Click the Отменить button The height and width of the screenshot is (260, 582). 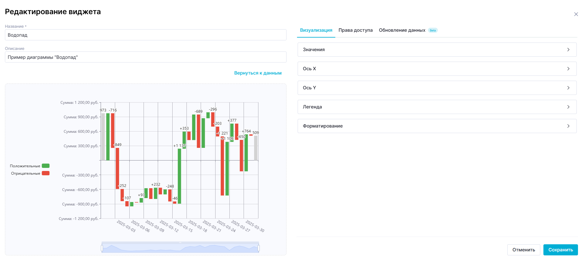tap(523, 250)
